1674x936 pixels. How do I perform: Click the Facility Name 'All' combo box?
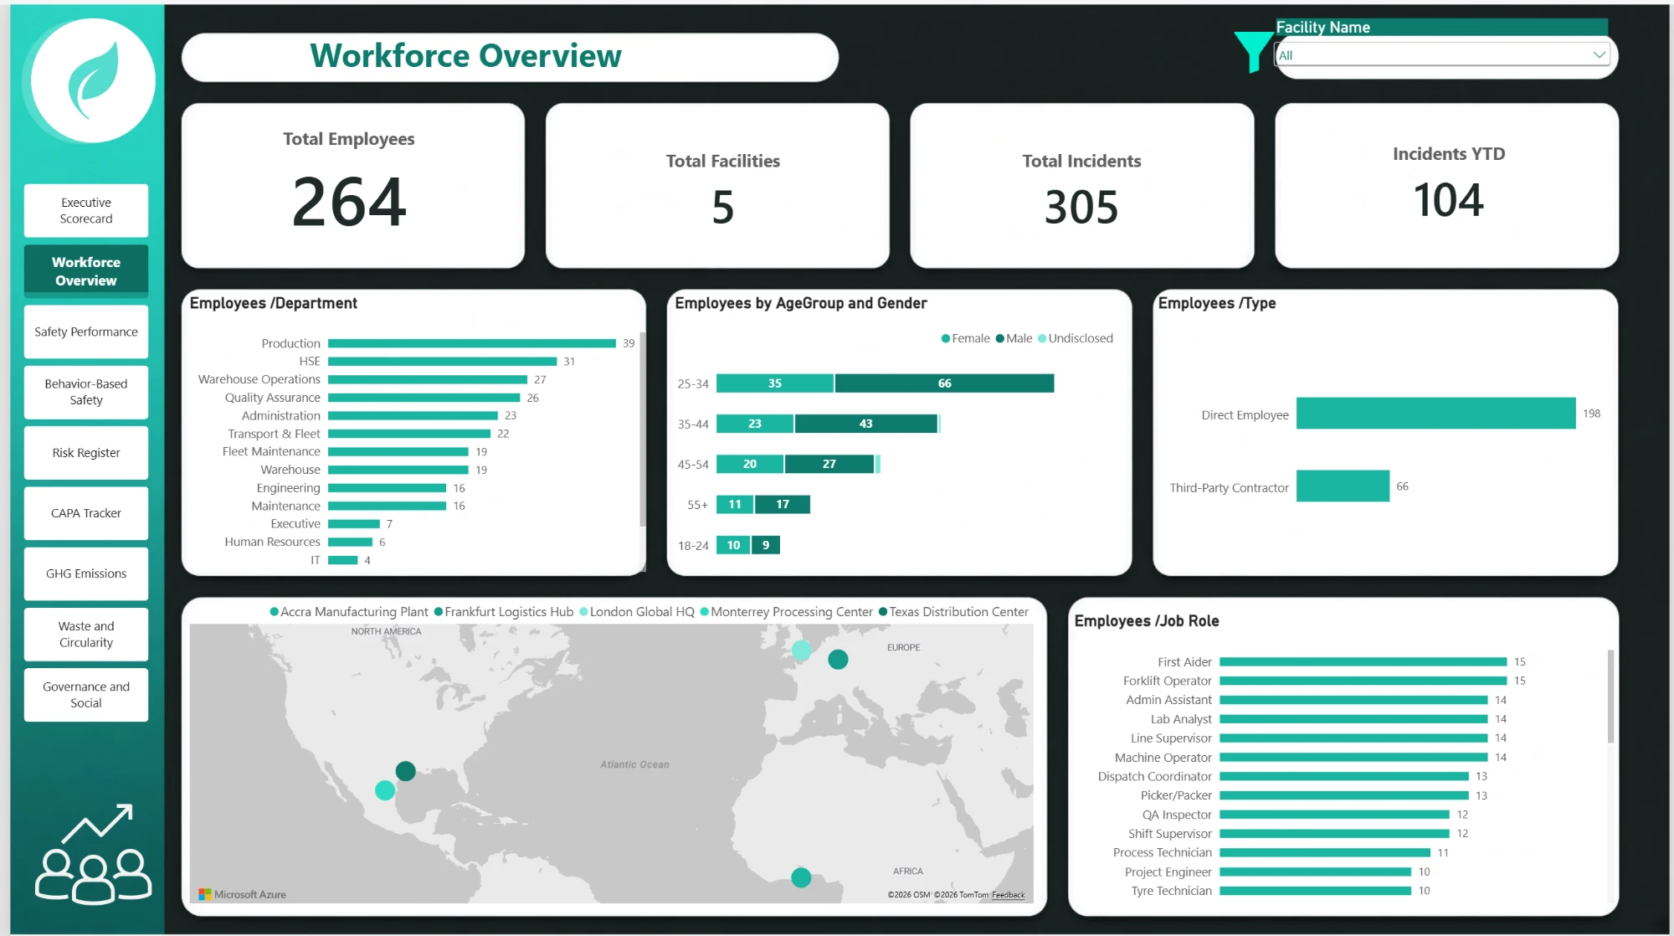pyautogui.click(x=1441, y=55)
